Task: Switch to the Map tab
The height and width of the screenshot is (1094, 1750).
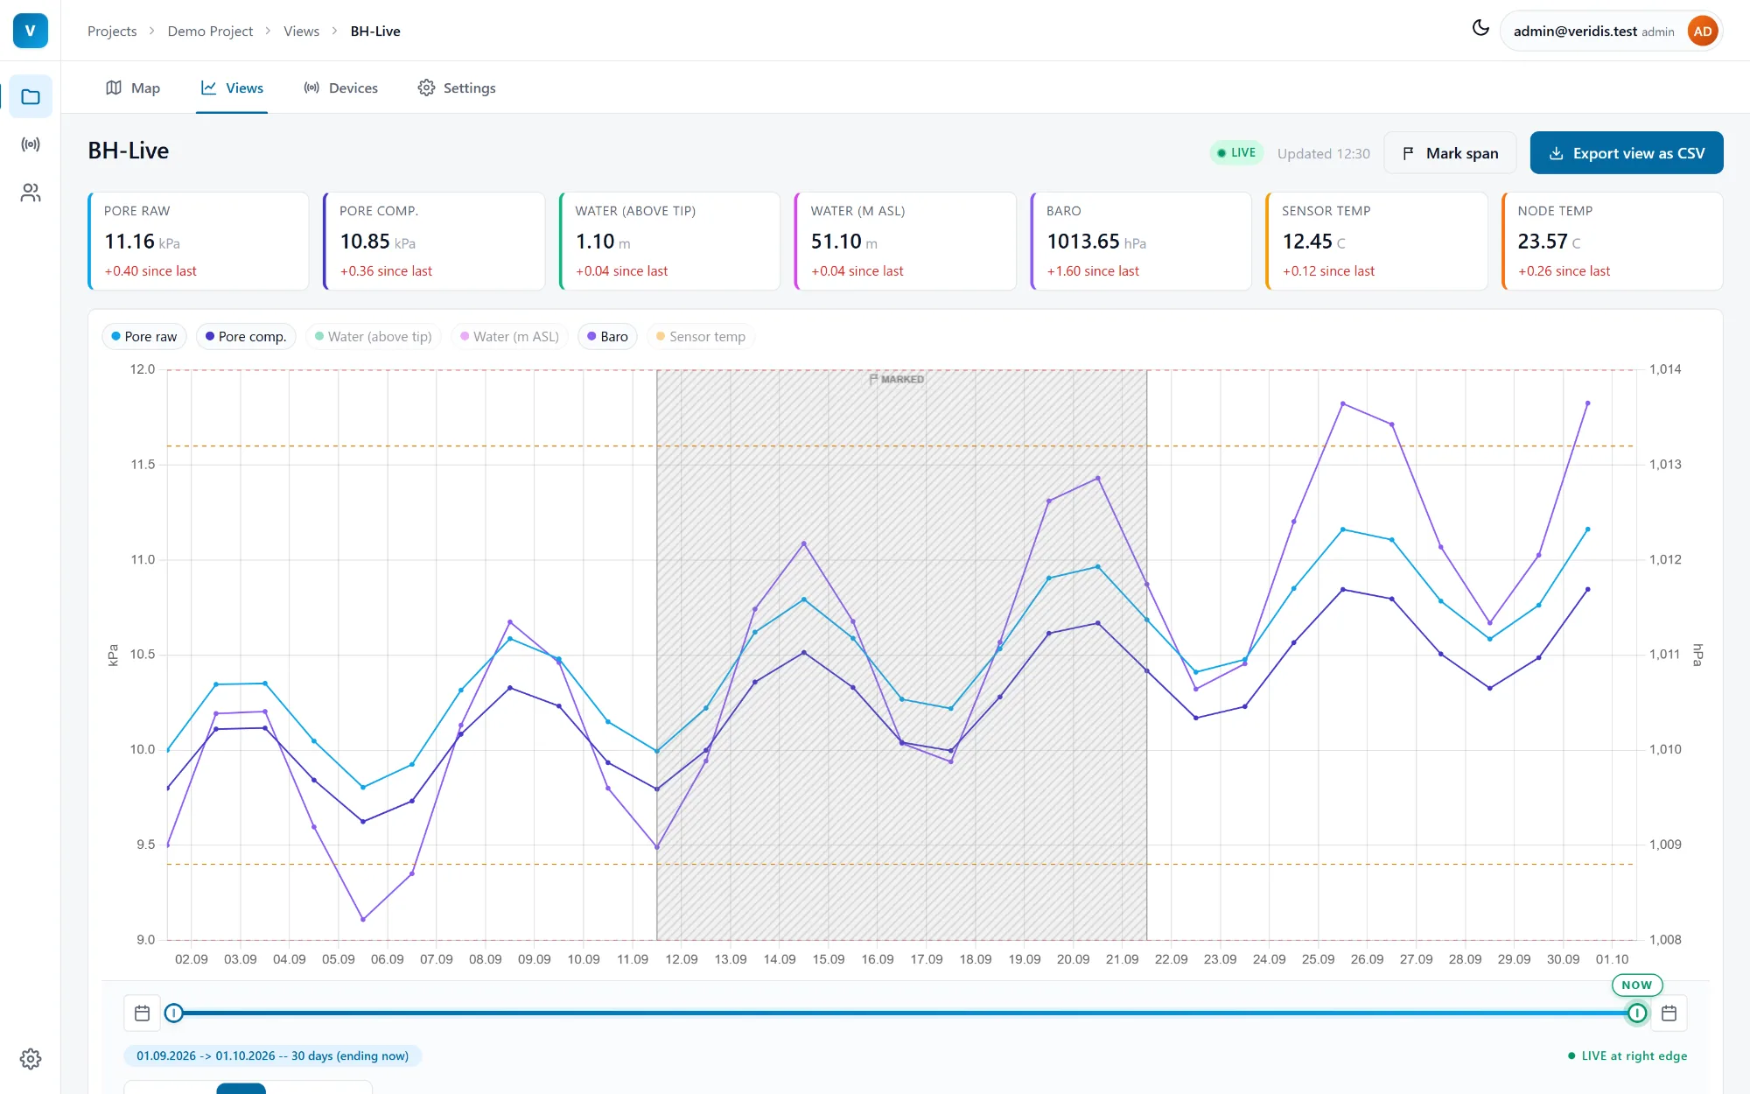Action: [133, 88]
